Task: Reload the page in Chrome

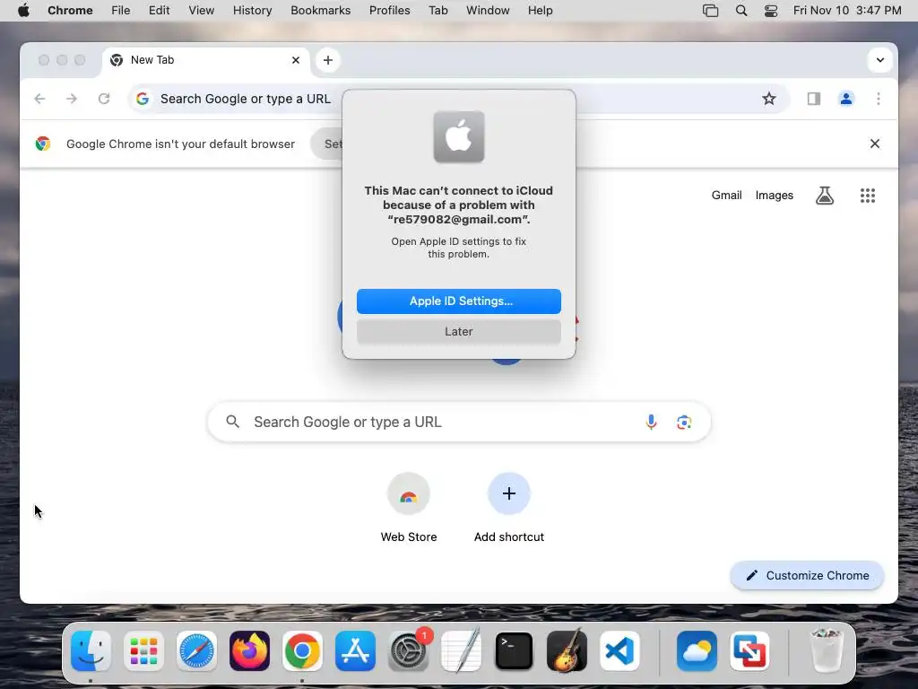Action: click(104, 99)
